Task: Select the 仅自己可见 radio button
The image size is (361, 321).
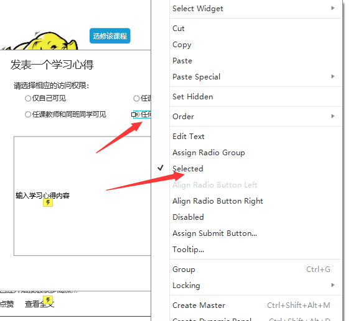Action: (x=28, y=99)
